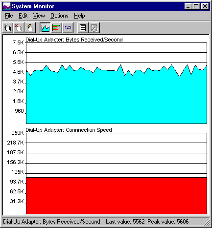Switch to bar charts view
The width and height of the screenshot is (212, 228).
point(56,28)
